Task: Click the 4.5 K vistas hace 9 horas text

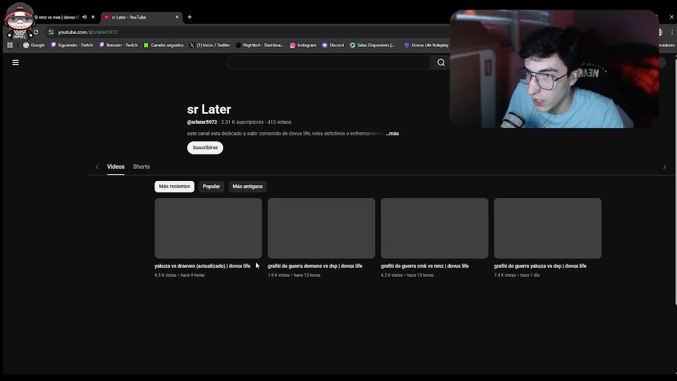Action: tap(179, 275)
